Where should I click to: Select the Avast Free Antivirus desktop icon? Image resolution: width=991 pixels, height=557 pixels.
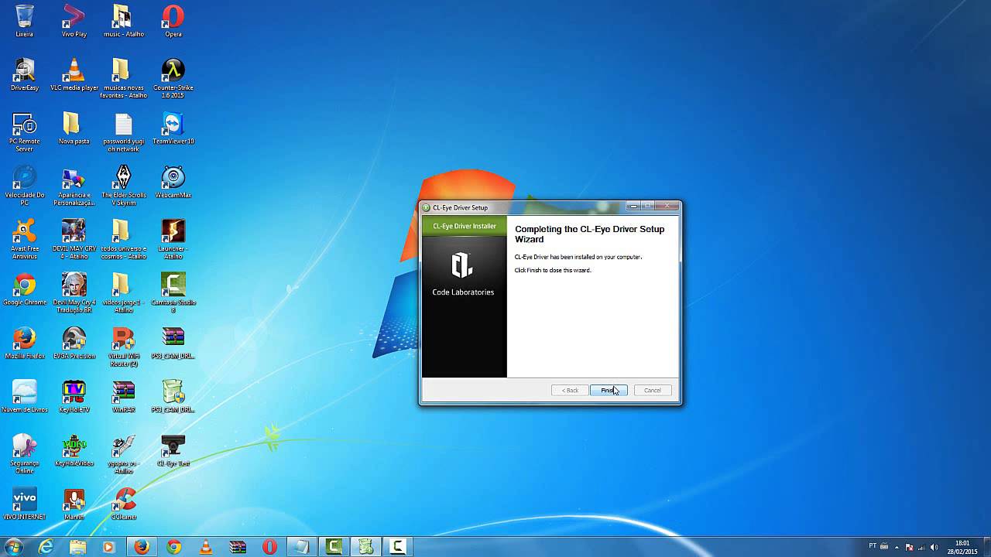pyautogui.click(x=24, y=238)
